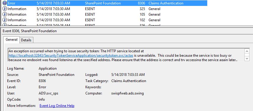Select the SharePoint Foundation Error event row
The height and width of the screenshot is (111, 253).
pyautogui.click(x=104, y=3)
